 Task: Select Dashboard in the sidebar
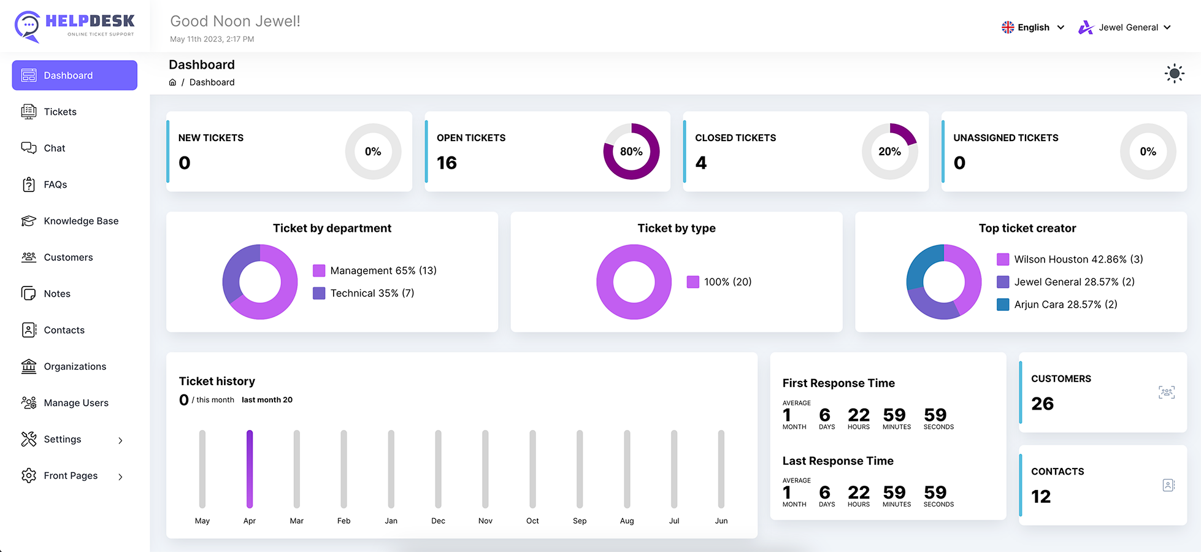click(68, 75)
